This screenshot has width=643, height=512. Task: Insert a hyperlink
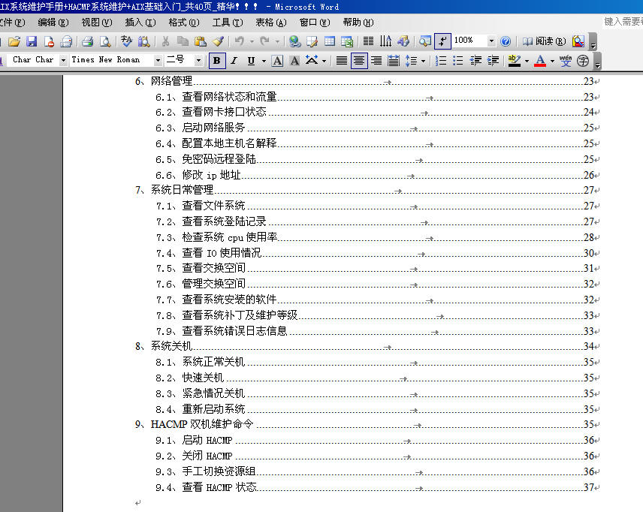(293, 41)
